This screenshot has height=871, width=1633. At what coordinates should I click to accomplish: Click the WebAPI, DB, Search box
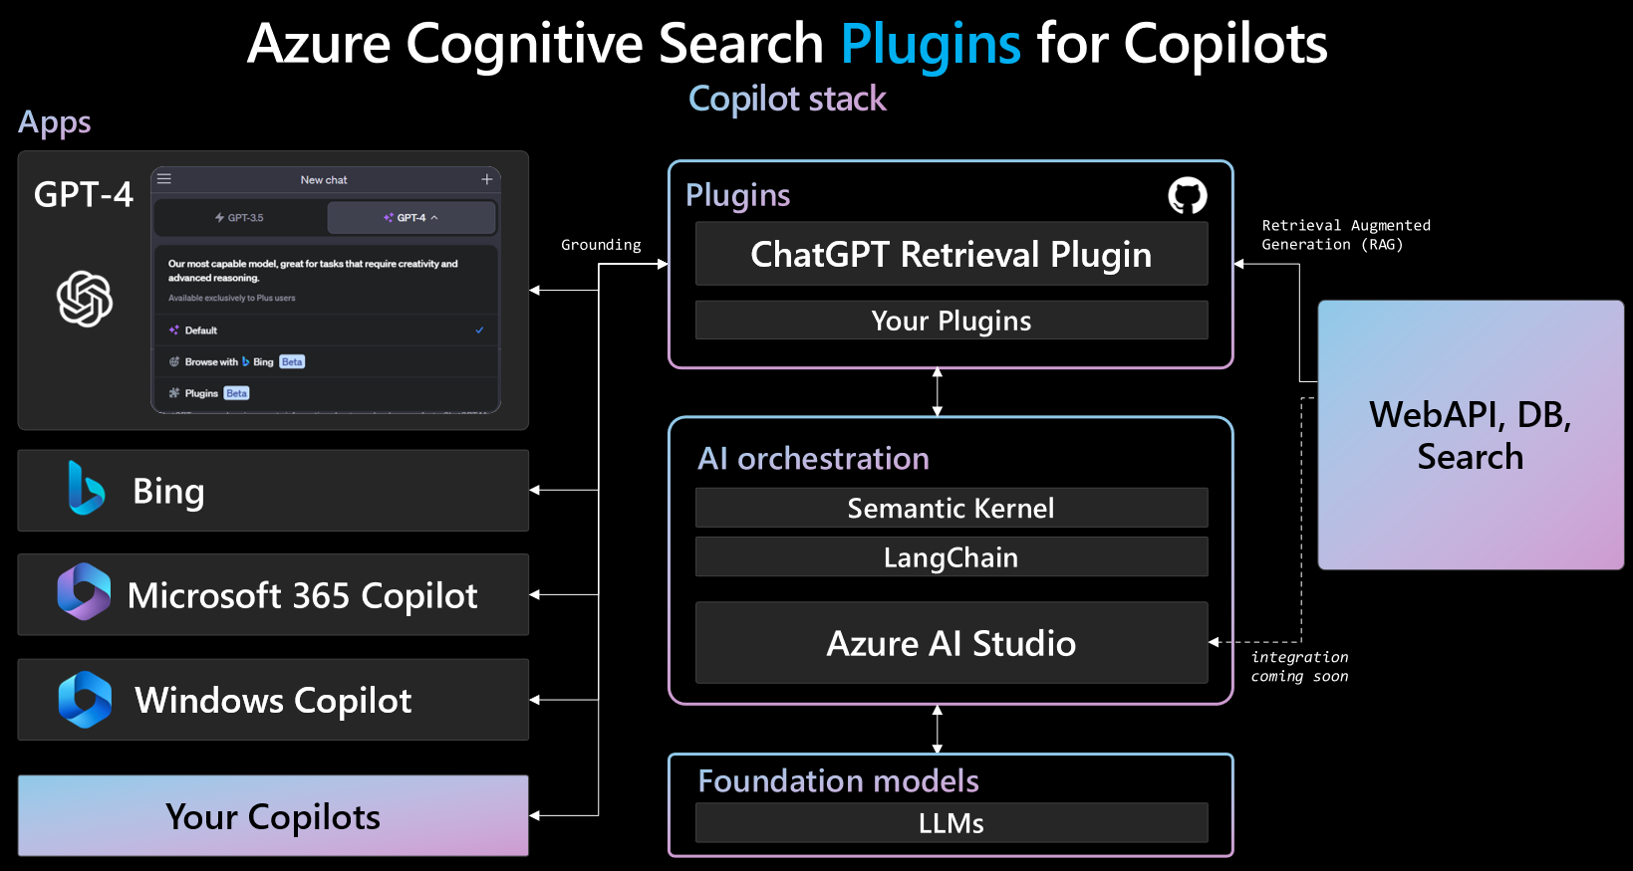coord(1471,435)
